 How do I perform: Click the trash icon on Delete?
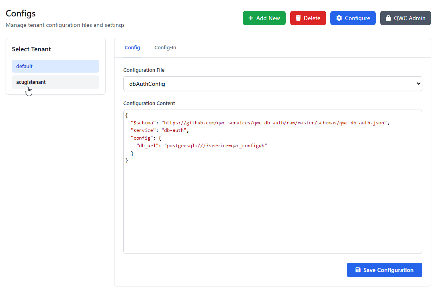pyautogui.click(x=298, y=18)
